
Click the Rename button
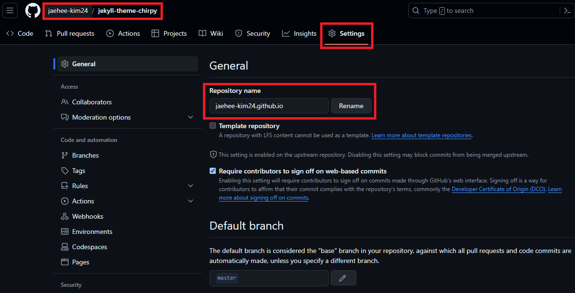351,106
